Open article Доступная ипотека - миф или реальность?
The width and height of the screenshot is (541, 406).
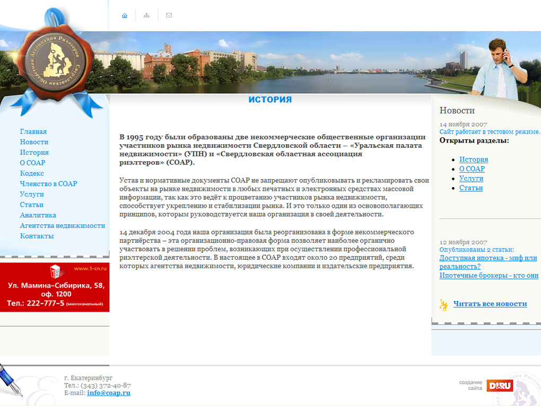click(488, 262)
